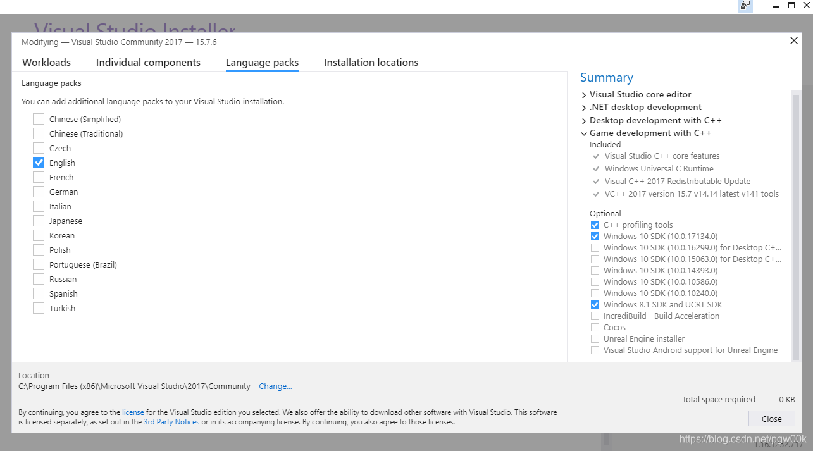The image size is (813, 451).
Task: Go to Installation locations tab
Action: tap(371, 62)
